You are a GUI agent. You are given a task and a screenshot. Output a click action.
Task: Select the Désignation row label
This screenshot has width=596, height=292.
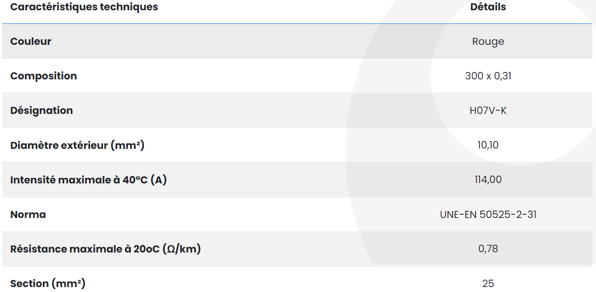coord(42,111)
